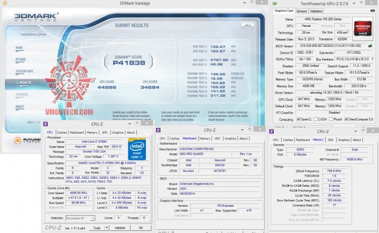This screenshot has width=379, height=233.
Task: Click the 3DMark score P41838
Action: [x=129, y=63]
